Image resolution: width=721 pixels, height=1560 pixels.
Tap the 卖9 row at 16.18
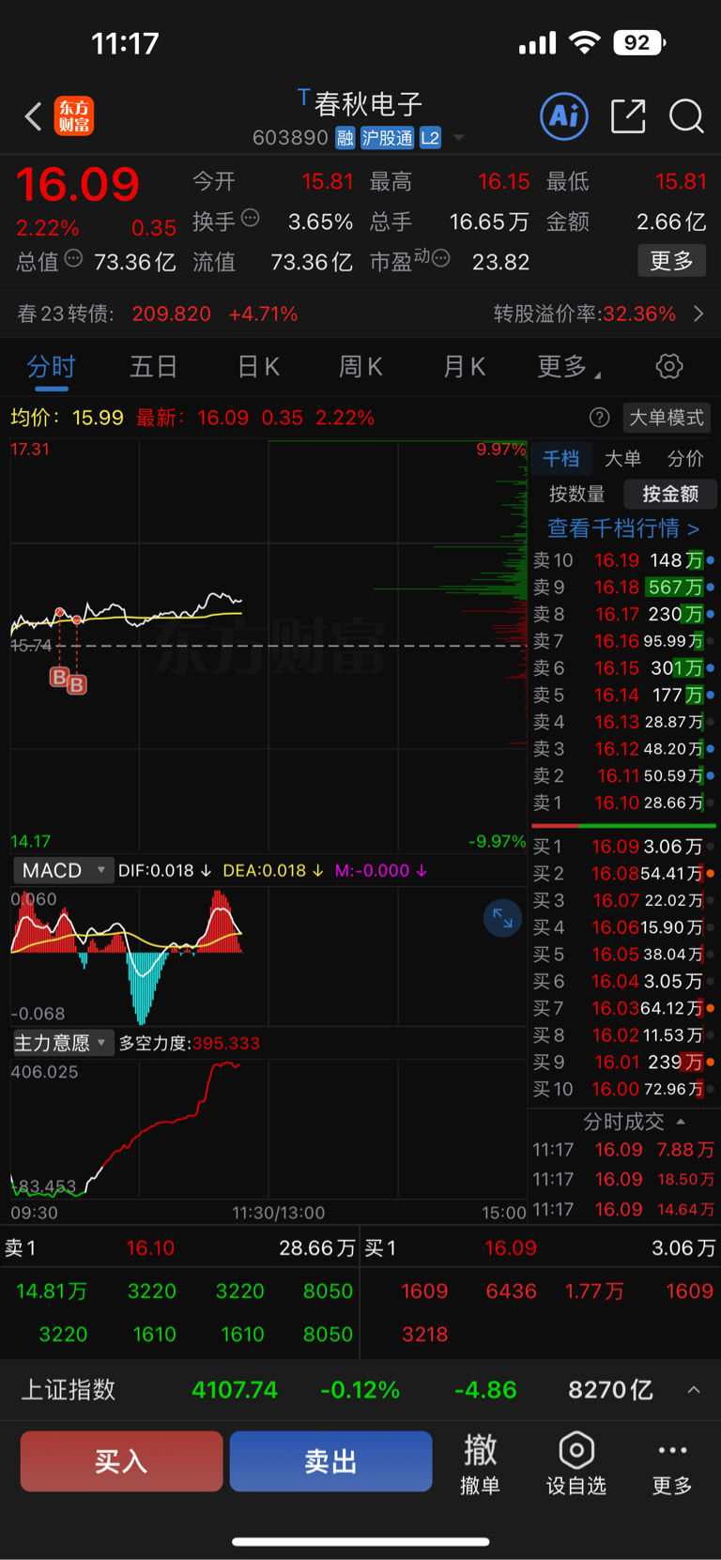pyautogui.click(x=624, y=588)
